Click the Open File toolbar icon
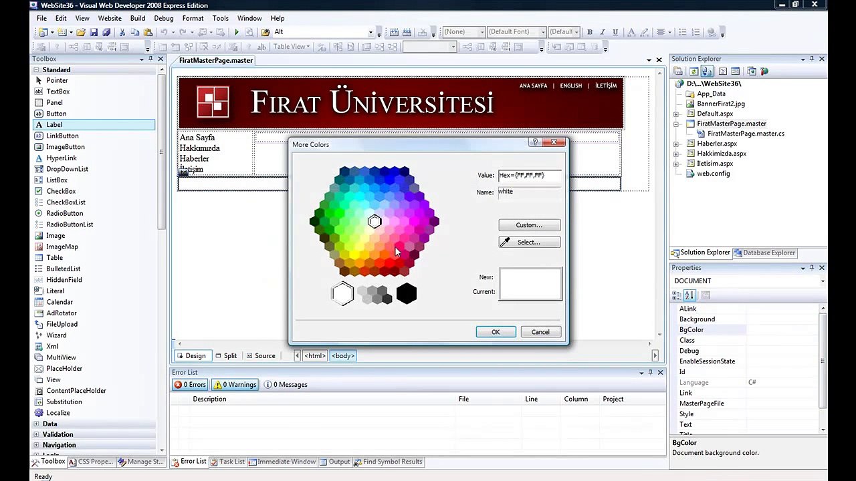Image resolution: width=856 pixels, height=481 pixels. [81, 32]
